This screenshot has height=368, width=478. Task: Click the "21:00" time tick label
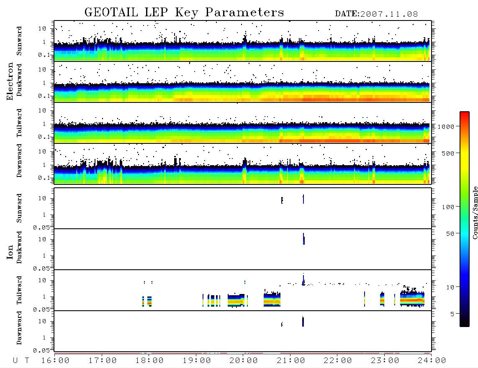291,360
